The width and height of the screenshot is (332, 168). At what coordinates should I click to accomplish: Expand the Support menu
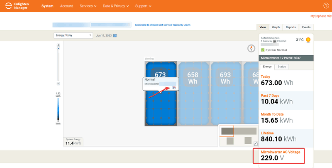[x=143, y=6]
